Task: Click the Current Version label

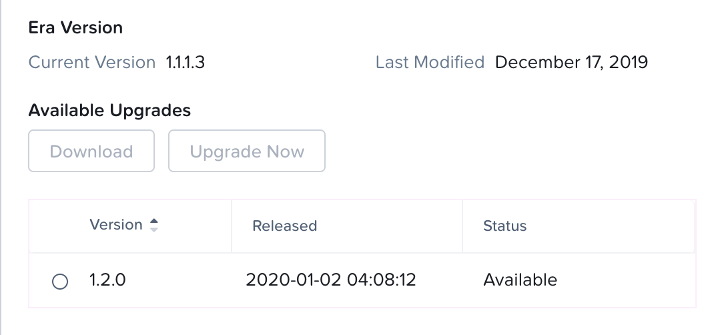Action: 92,62
